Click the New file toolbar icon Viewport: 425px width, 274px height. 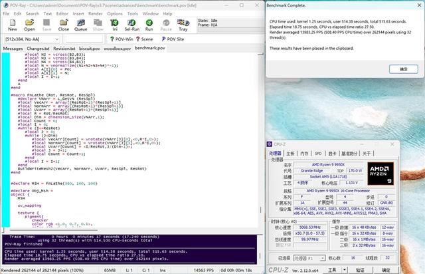point(12,25)
